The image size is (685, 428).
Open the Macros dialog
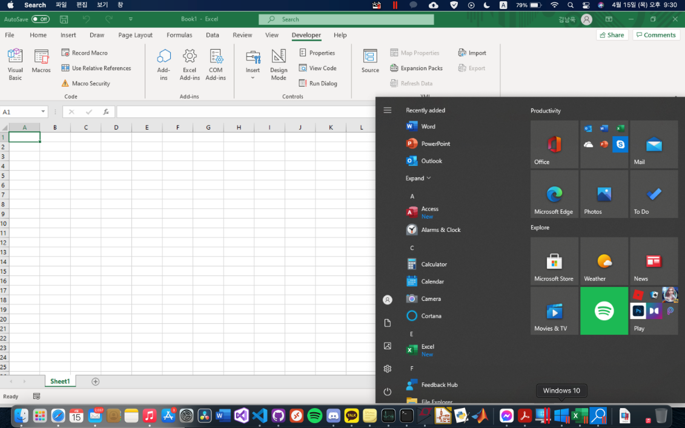pos(41,61)
